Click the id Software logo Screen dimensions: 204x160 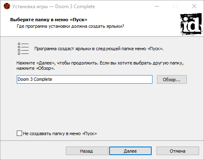191,24
